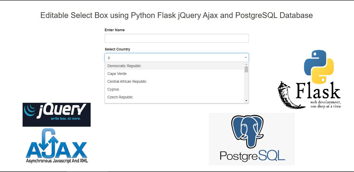Select Cyprus from the suggestions

point(113,89)
